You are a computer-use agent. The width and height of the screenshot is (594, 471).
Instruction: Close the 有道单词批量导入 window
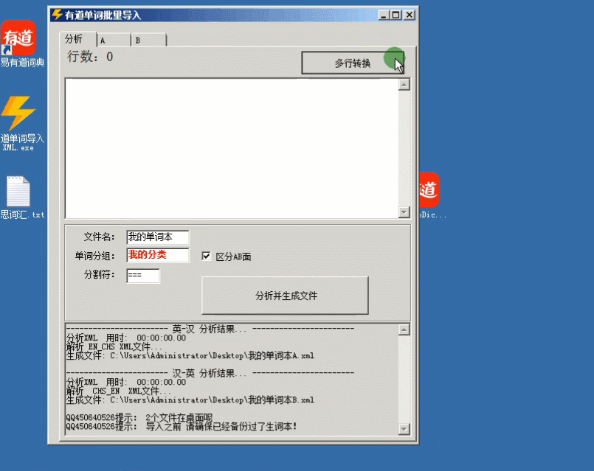pos(410,15)
